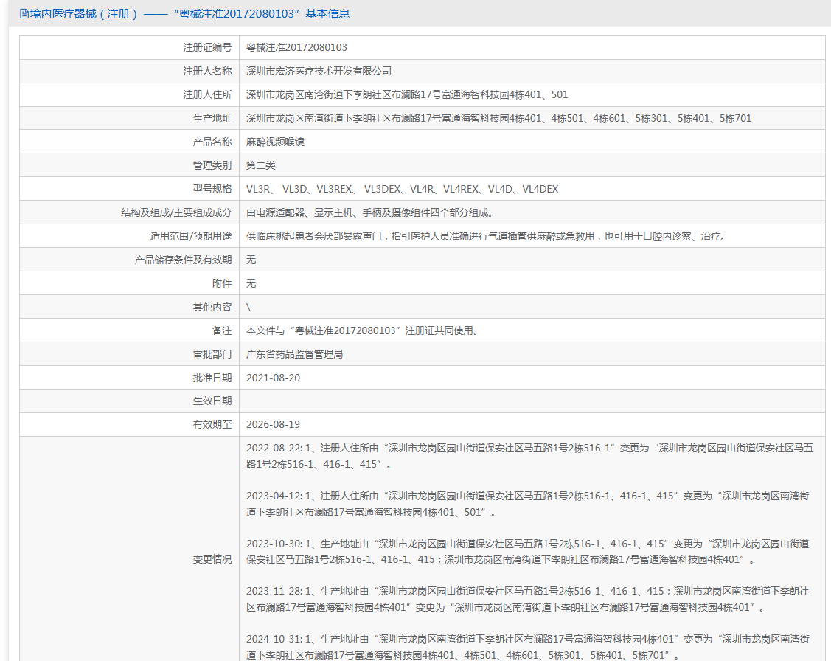Click the 备注 label

pyautogui.click(x=222, y=330)
